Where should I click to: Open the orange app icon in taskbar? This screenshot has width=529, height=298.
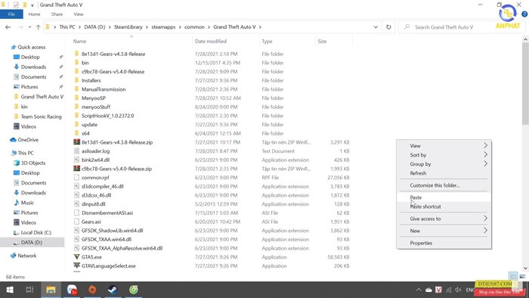coord(92,290)
